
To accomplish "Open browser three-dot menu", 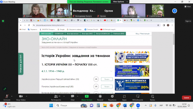I will (x=172, y=25).
